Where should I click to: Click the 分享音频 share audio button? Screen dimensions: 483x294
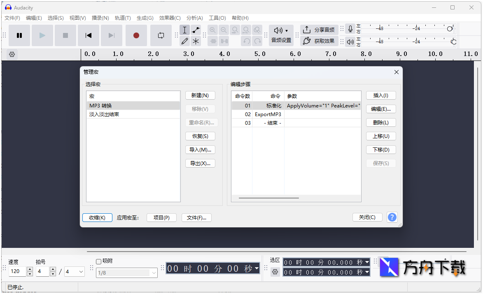click(319, 30)
